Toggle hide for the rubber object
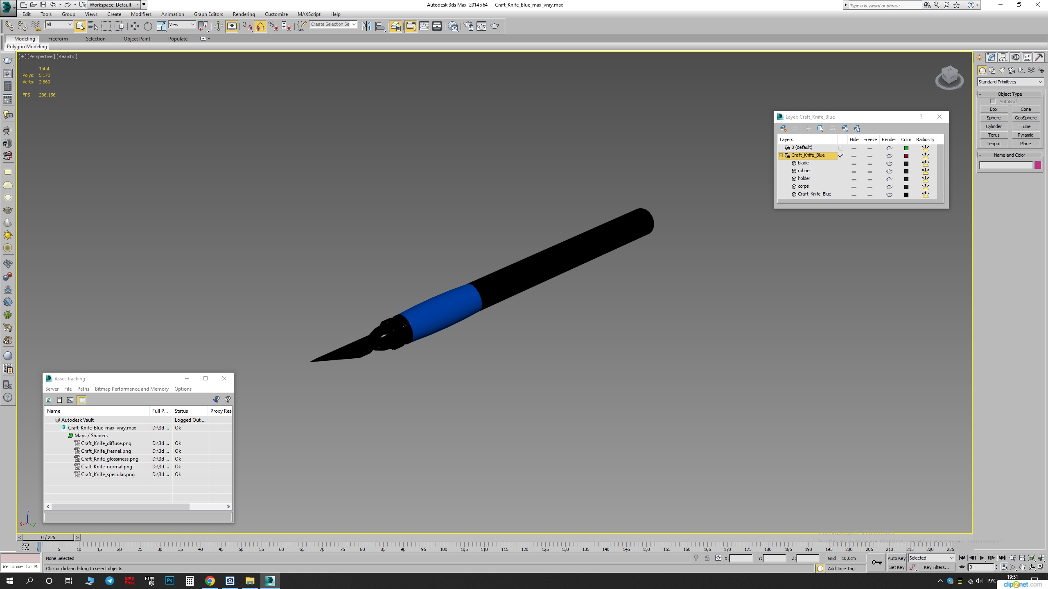Screen dimensions: 1048x589 [854, 171]
